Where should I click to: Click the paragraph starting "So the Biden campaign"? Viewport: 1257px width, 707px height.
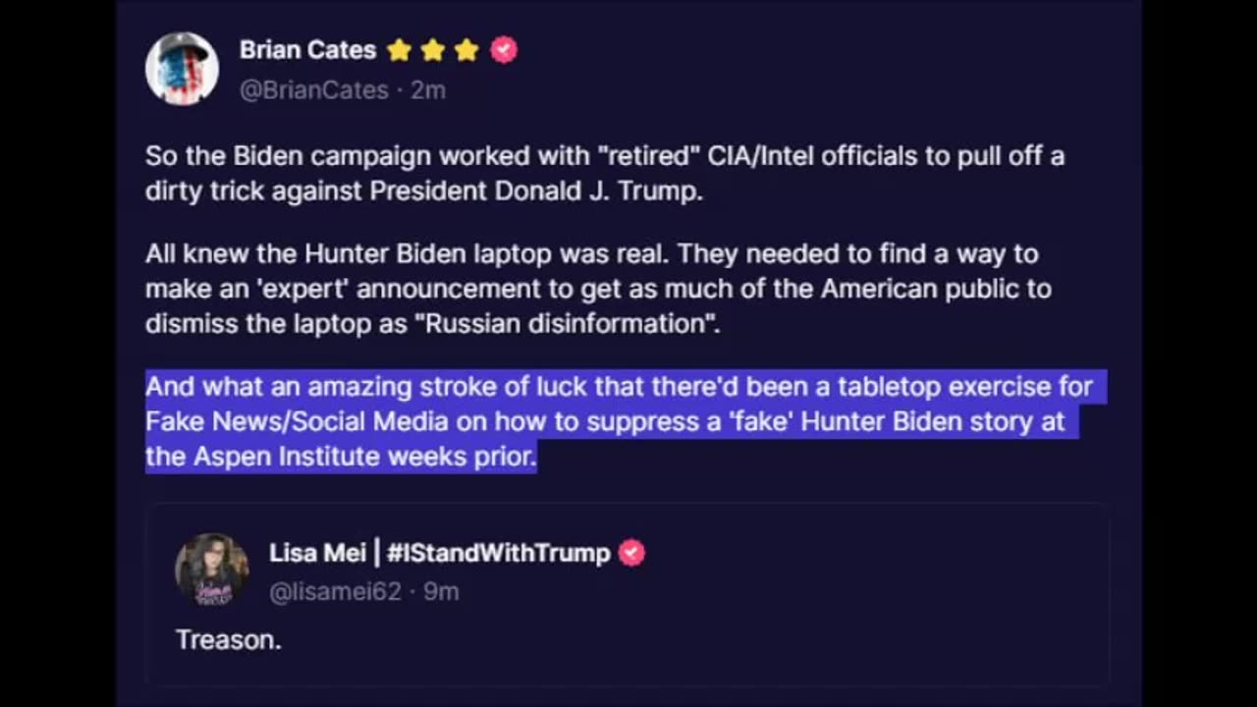[x=604, y=173]
